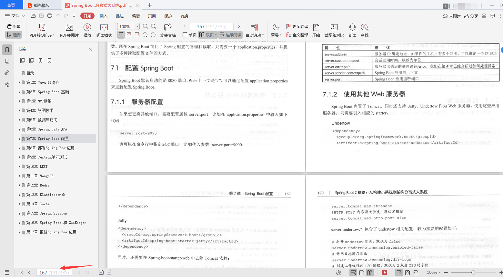Go to previous page using ribbon arrow
Viewport: 503px width, 277px height.
(x=185, y=26)
